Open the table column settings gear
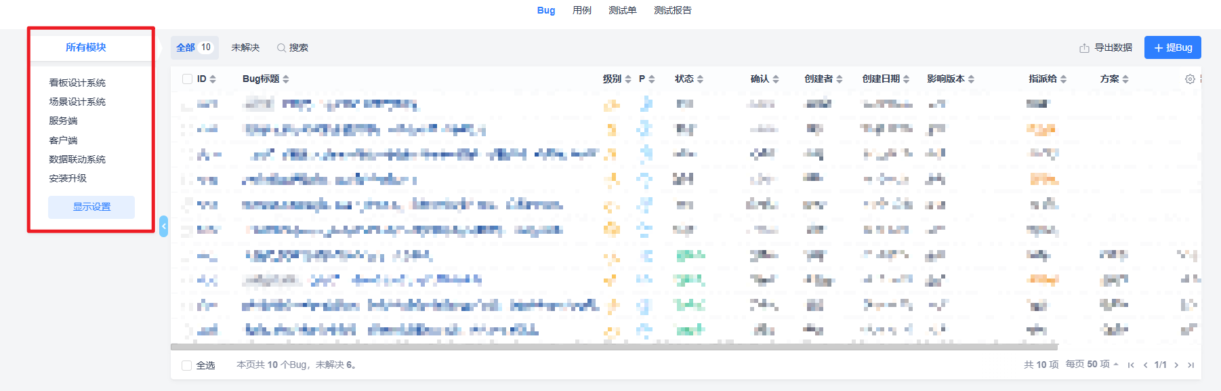The width and height of the screenshot is (1221, 391). [1190, 79]
